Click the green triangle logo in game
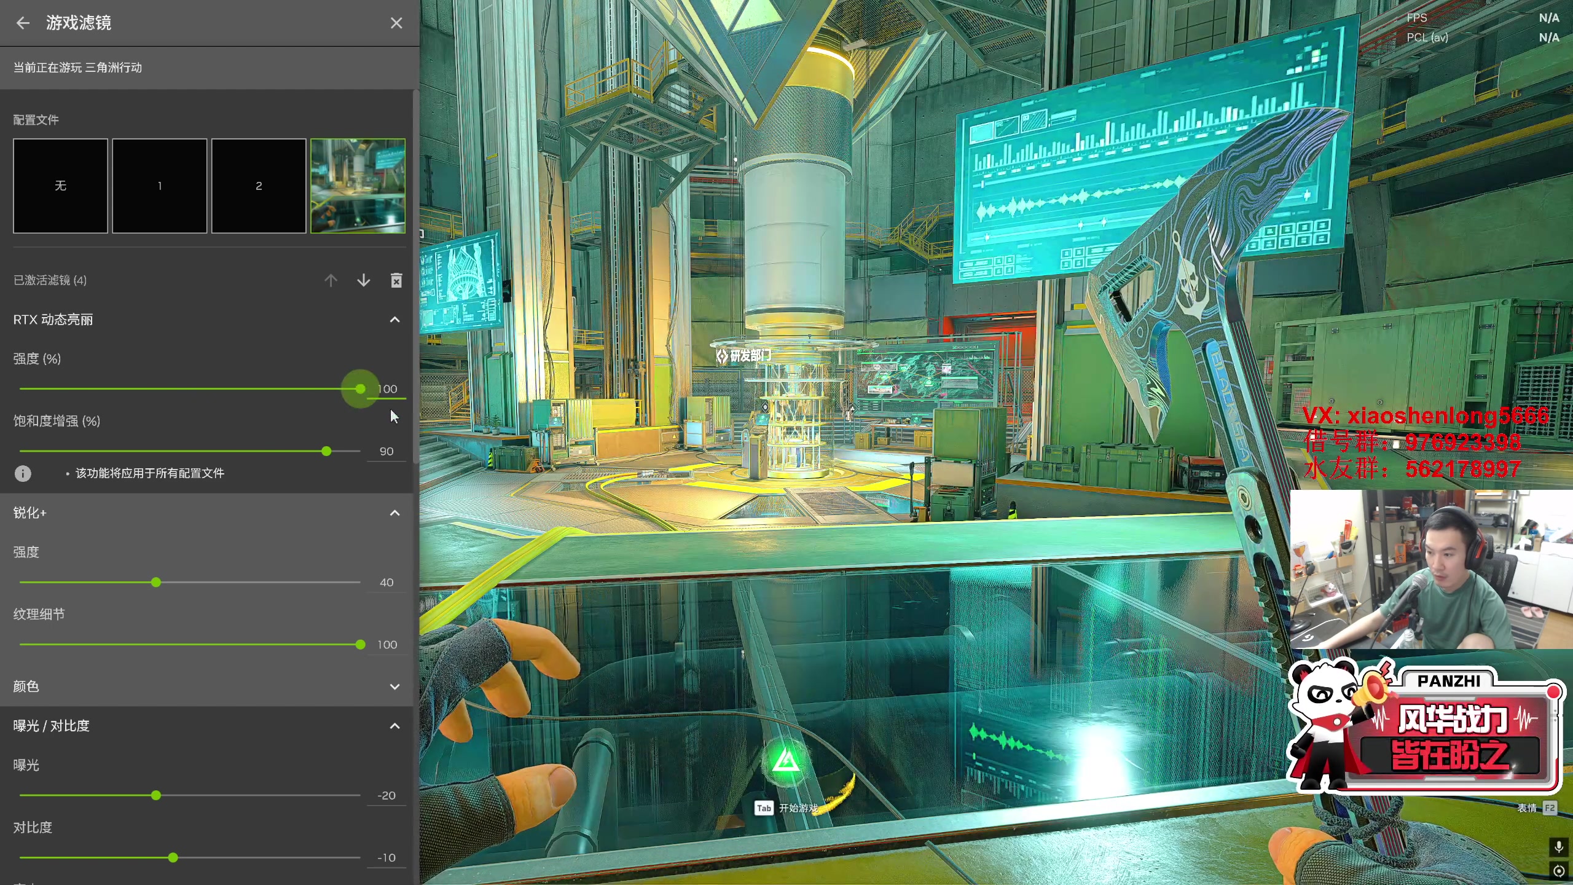The height and width of the screenshot is (885, 1573). tap(786, 762)
